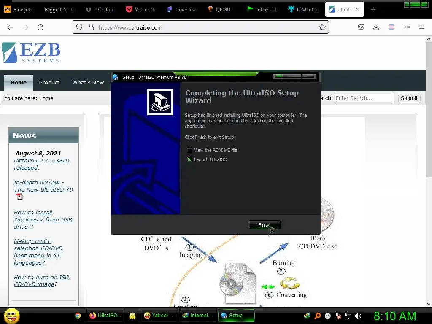Click the security flag red X tray icon
This screenshot has width=432, height=324.
(x=338, y=316)
